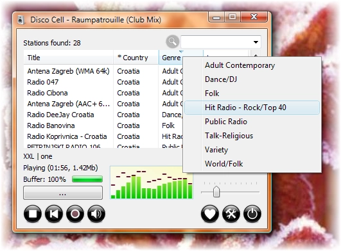This screenshot has width=341, height=251.
Task: Minimize the Disco Cell window
Action: pyautogui.click(x=216, y=17)
